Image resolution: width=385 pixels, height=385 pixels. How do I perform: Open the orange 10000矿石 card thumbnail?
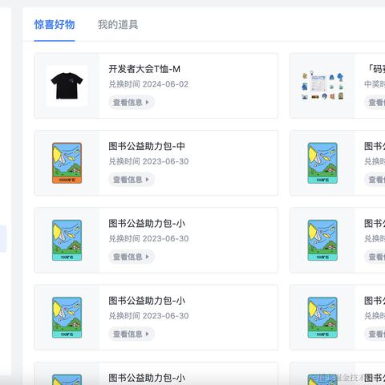[67, 163]
